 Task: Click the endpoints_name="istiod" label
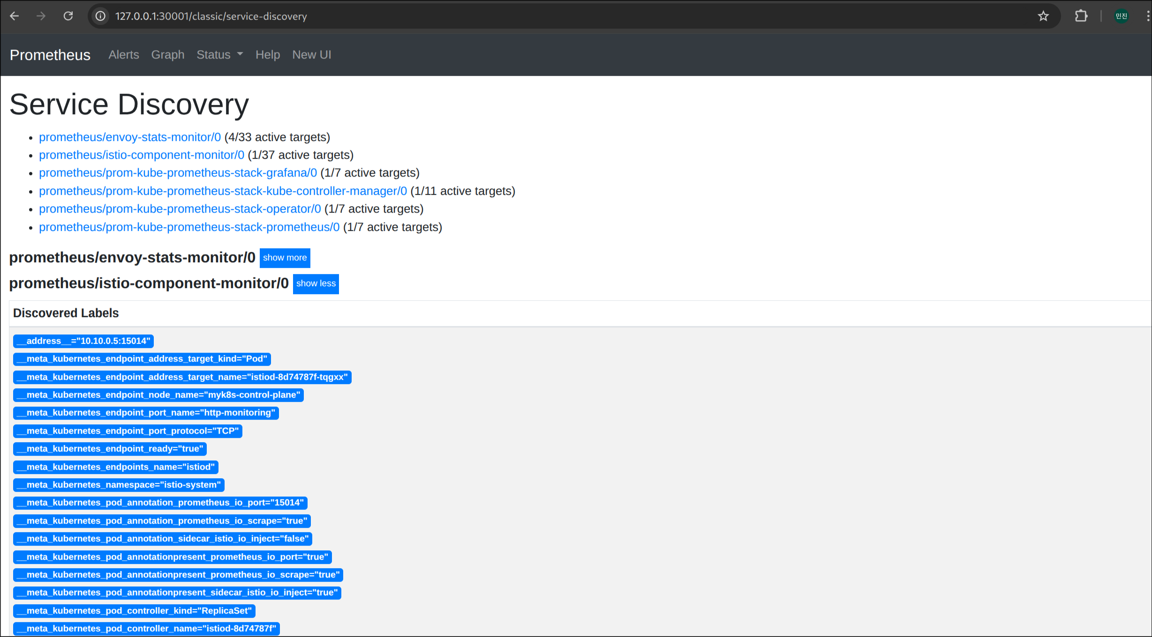(116, 467)
